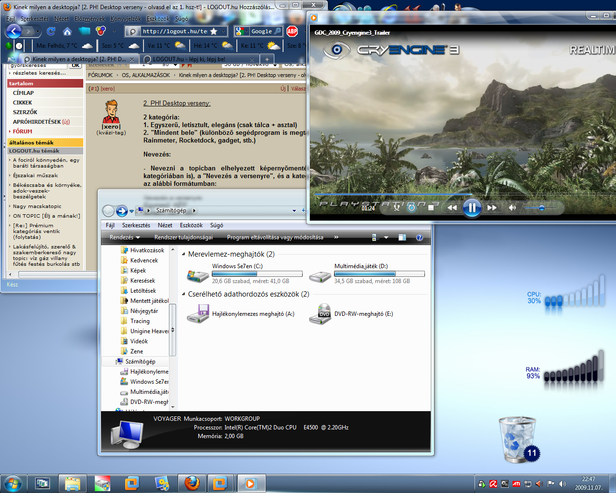Bookmark the page with the star icon

coord(214,31)
